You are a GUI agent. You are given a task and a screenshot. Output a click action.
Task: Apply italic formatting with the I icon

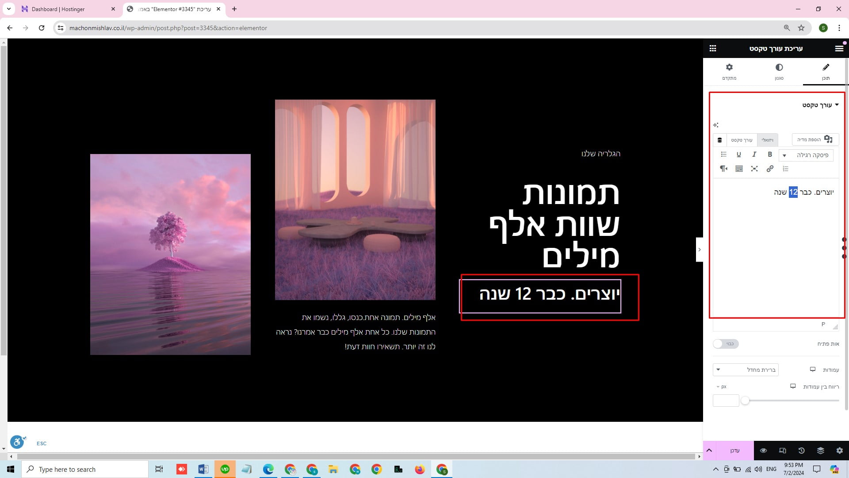(754, 154)
